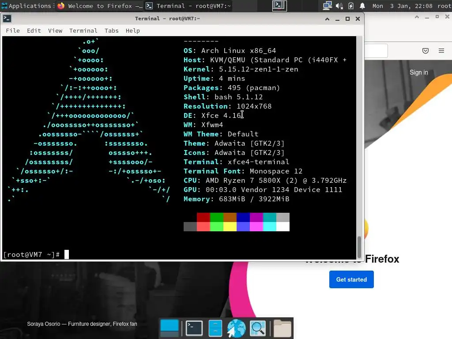Launch the Web Browser globe icon in dock
452x339 pixels.
pyautogui.click(x=236, y=328)
